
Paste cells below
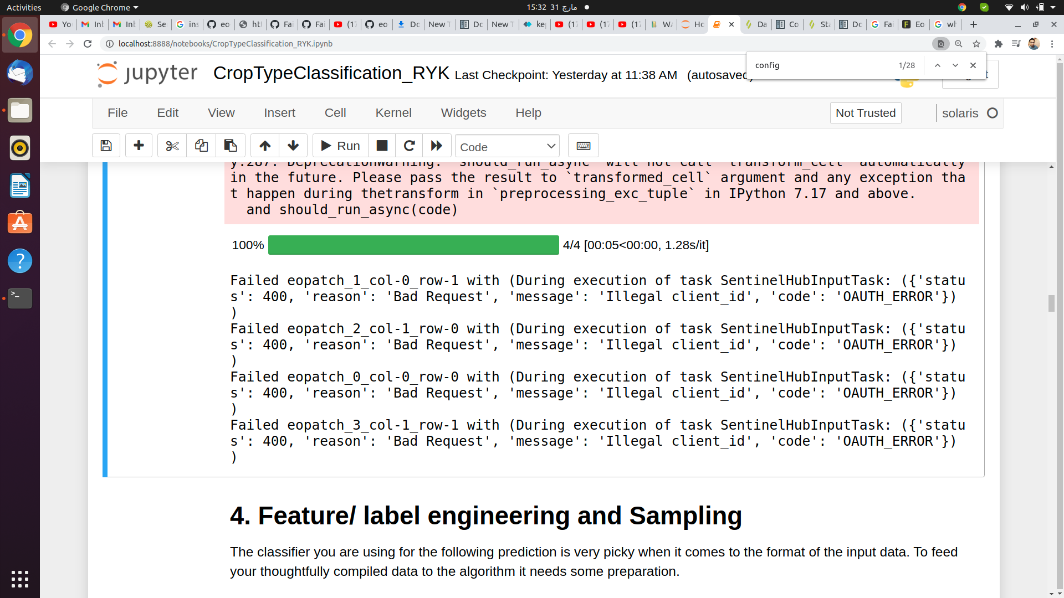[231, 145]
